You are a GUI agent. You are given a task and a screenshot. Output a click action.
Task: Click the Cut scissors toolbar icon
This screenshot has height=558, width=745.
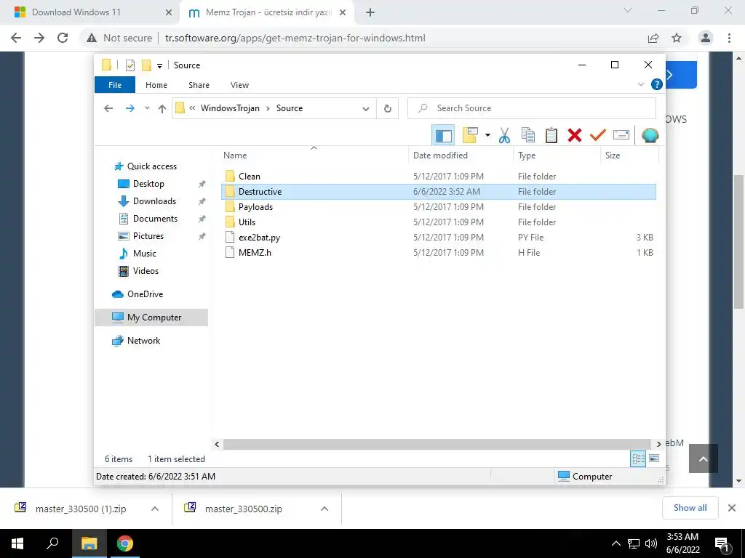[x=504, y=136]
